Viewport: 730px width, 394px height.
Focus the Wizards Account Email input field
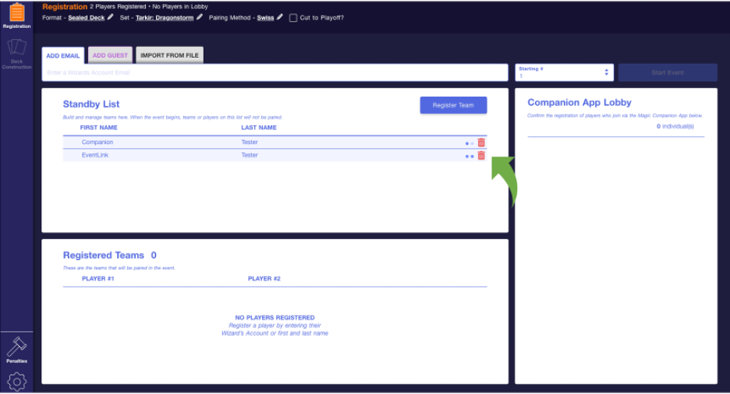[x=275, y=72]
